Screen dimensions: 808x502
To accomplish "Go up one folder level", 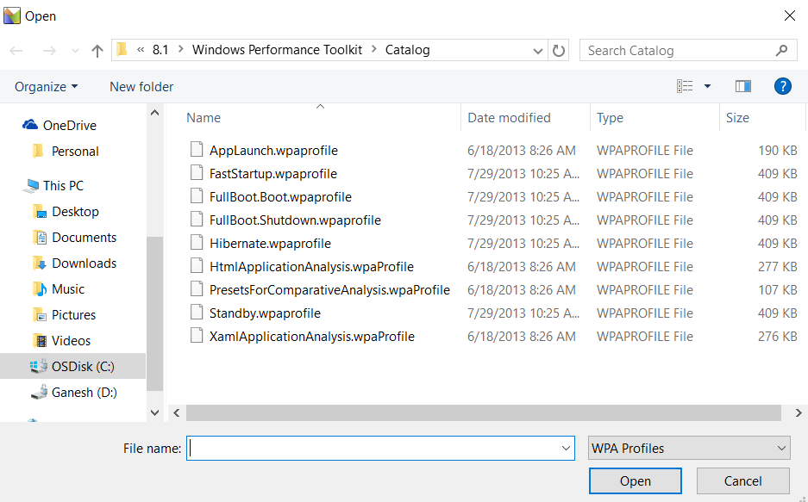I will tap(97, 51).
